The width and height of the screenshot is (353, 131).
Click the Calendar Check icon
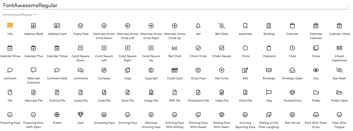click(x=339, y=26)
